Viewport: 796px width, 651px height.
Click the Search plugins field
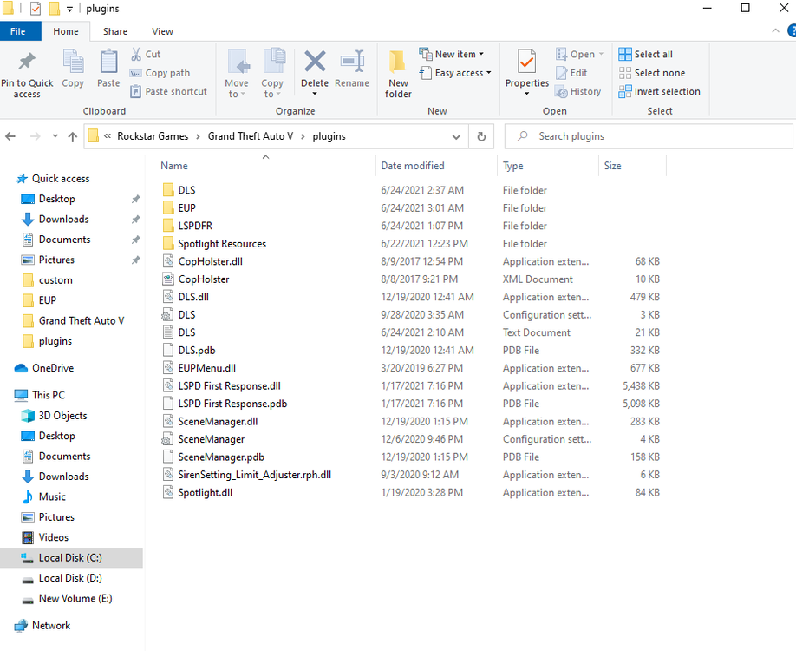649,136
